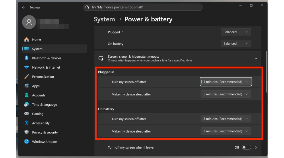Click the Home icon in sidebar
The width and height of the screenshot is (284, 158).
27,39
